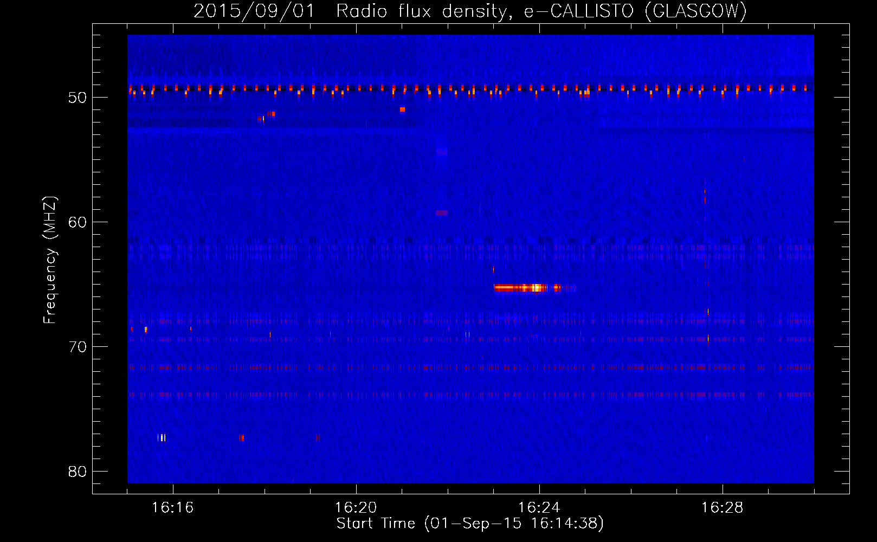
Task: Click the 70 frequency tick label
Action: [78, 347]
